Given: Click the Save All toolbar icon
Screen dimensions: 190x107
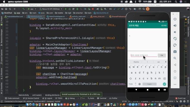Looking at the screenshot, I should pyautogui.click(x=6, y=9).
